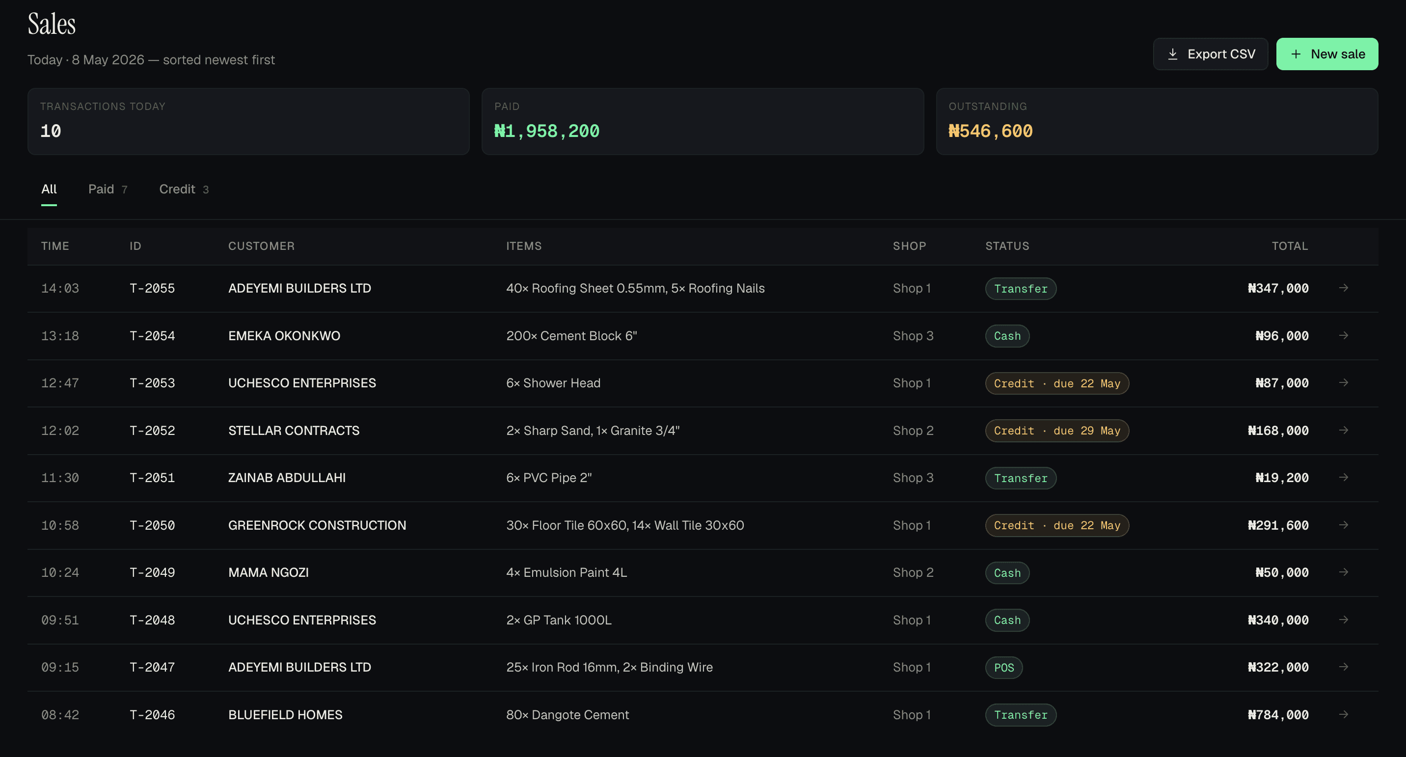The width and height of the screenshot is (1406, 757).
Task: Click the CUSTOMER column header
Action: (x=262, y=246)
